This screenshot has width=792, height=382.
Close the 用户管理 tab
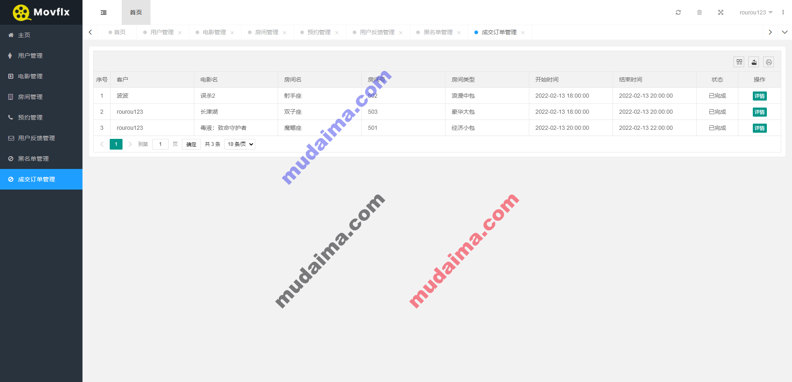pyautogui.click(x=180, y=33)
